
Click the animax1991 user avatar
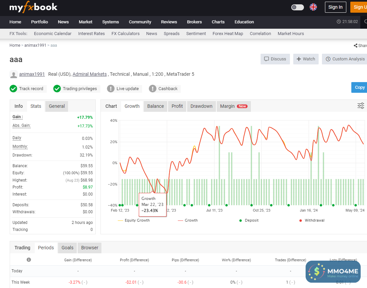(x=14, y=74)
